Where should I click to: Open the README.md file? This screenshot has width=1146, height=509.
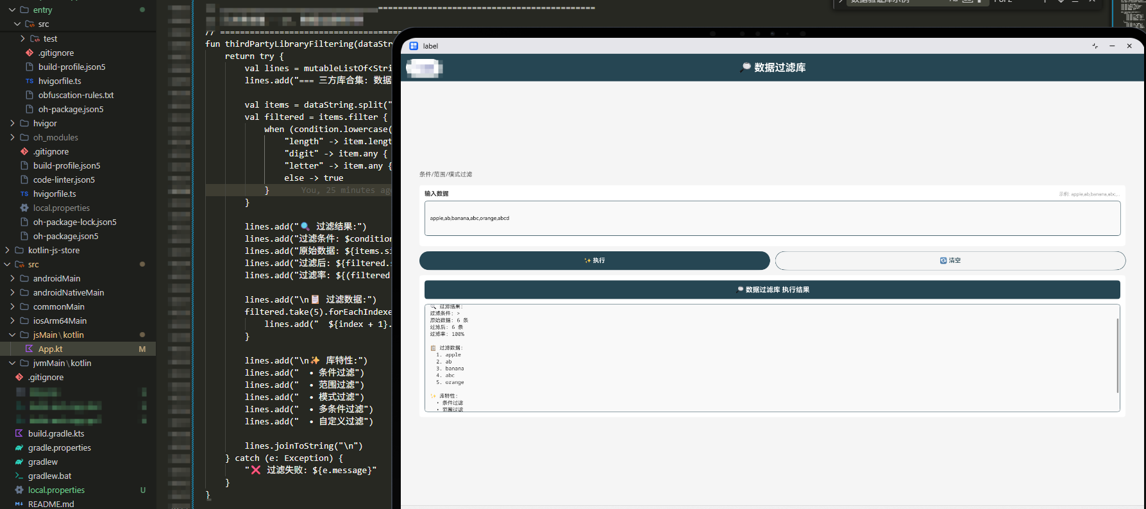pos(51,504)
